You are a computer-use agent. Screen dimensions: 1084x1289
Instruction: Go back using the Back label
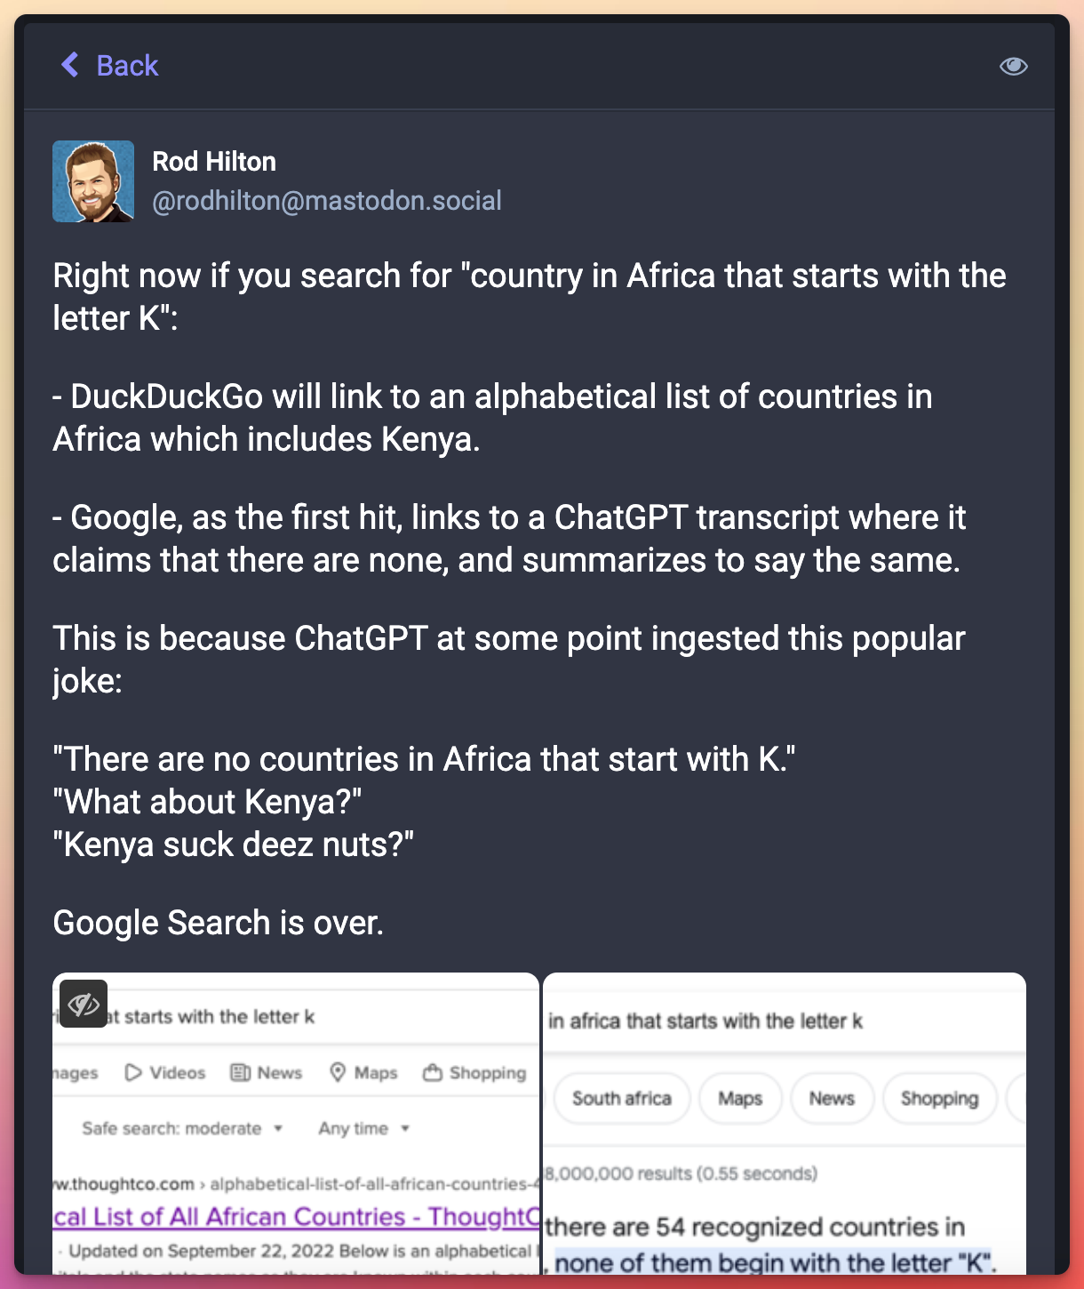[127, 66]
